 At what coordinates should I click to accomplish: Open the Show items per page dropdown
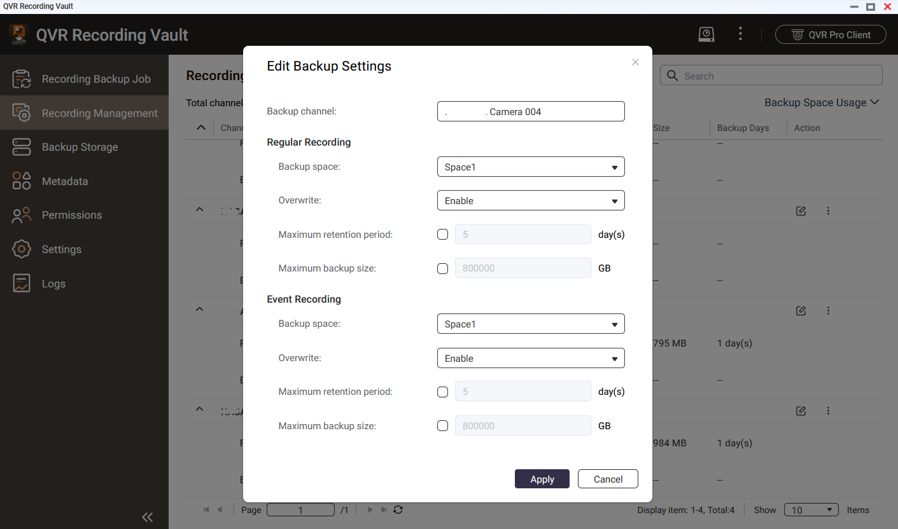tap(812, 510)
